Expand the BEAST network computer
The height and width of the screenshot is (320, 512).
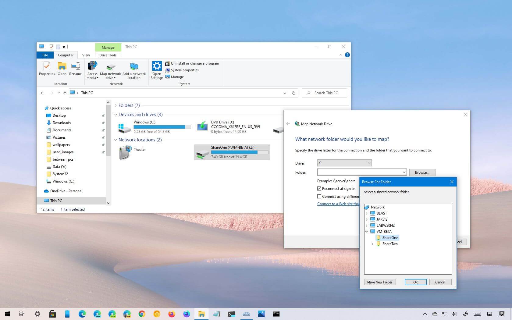point(367,213)
